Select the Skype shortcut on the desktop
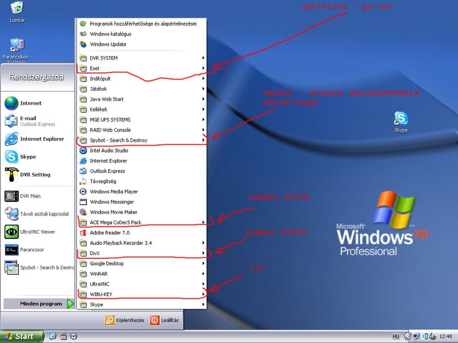Screen dimensions: 458x343 (x=401, y=122)
